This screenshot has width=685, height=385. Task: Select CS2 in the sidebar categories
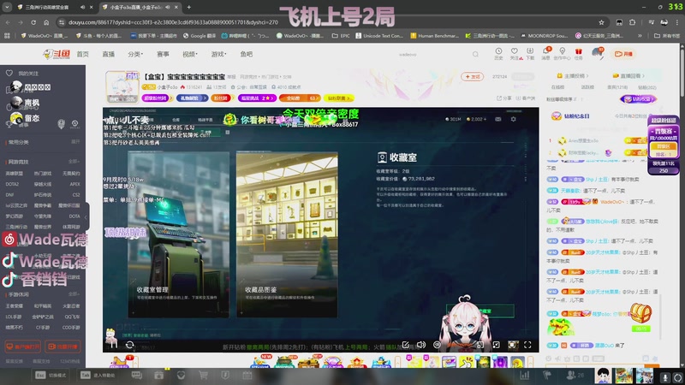coord(76,195)
